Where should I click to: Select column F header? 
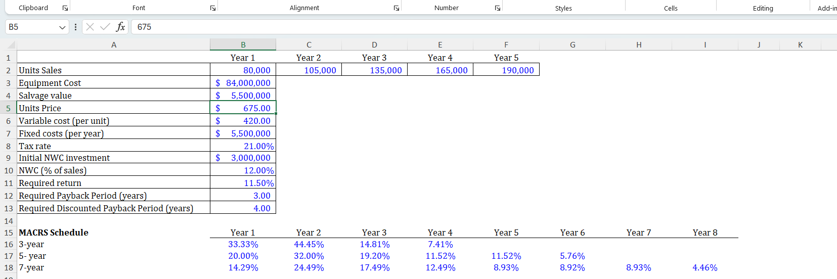pyautogui.click(x=506, y=45)
